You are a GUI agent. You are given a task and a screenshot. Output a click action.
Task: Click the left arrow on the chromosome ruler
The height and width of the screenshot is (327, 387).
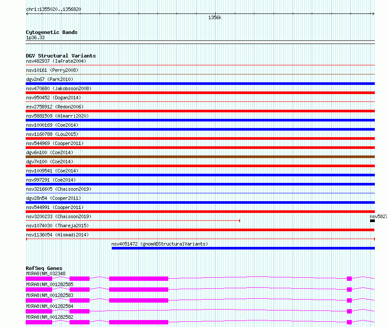pyautogui.click(x=27, y=13)
